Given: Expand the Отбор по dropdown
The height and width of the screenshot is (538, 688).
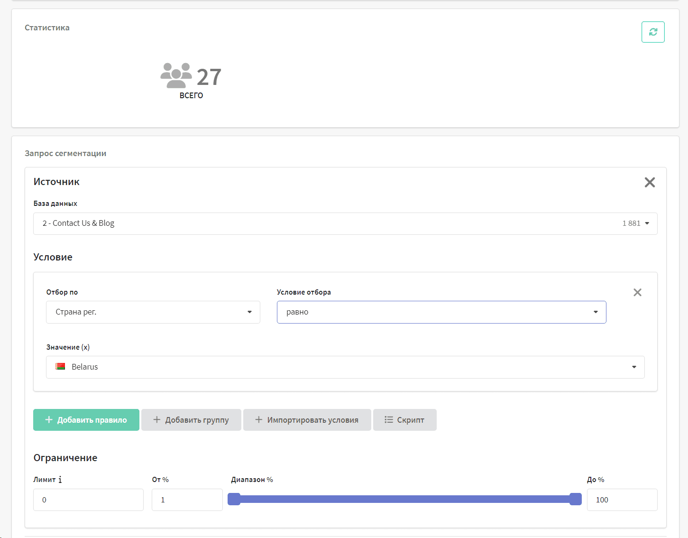Looking at the screenshot, I should click(x=153, y=312).
